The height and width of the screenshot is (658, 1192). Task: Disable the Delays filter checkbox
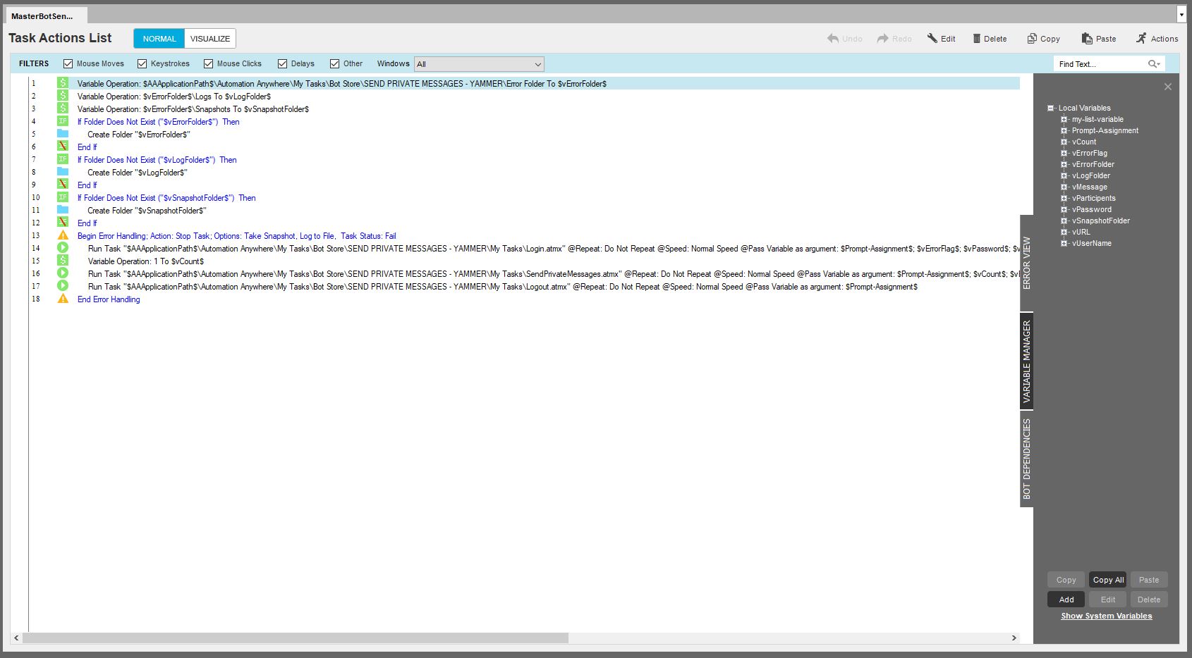click(x=283, y=64)
